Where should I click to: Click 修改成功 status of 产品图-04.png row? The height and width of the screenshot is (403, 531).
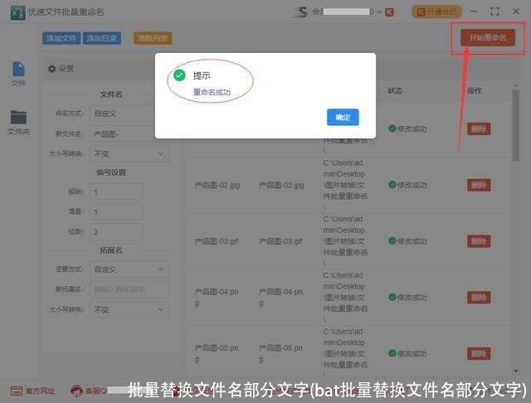(407, 298)
